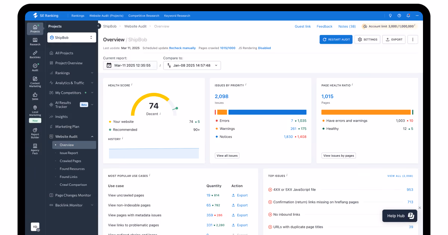Export the non-indexable pages use case
The width and height of the screenshot is (448, 235).
point(240,205)
